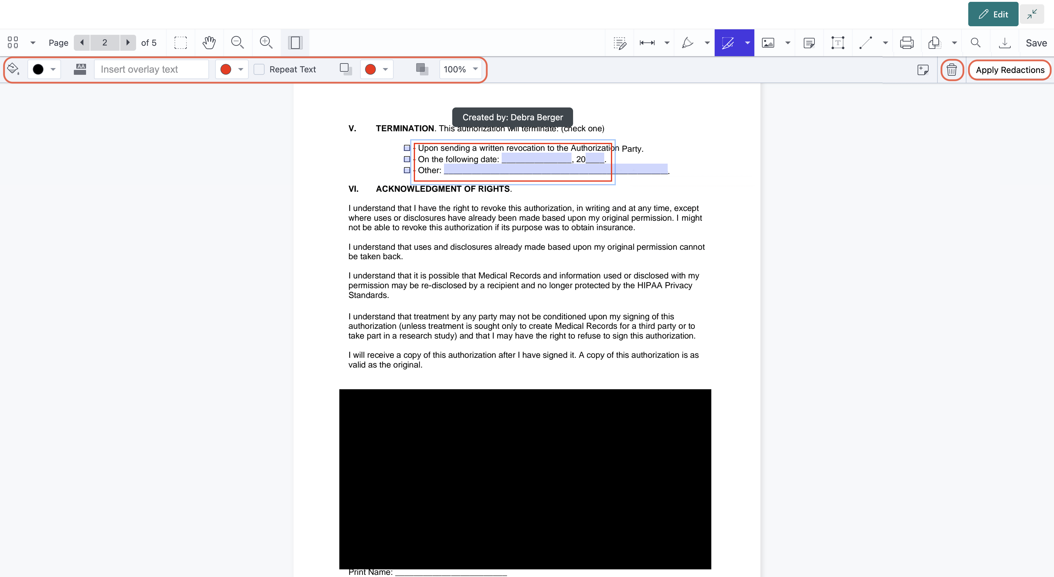Check the 'Other' termination checkbox
Image resolution: width=1054 pixels, height=577 pixels.
(407, 170)
